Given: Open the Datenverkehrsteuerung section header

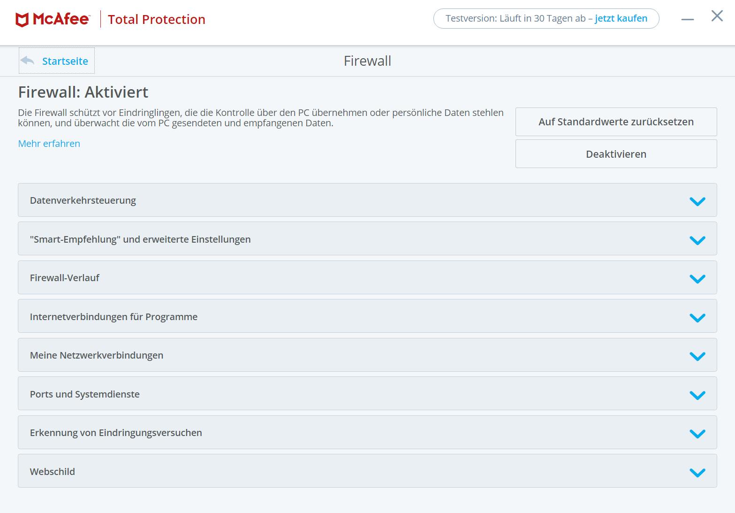Looking at the screenshot, I should (367, 200).
